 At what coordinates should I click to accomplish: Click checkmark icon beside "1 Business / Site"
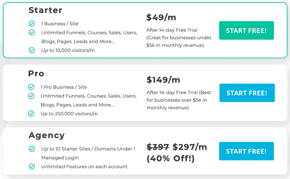click(x=32, y=23)
